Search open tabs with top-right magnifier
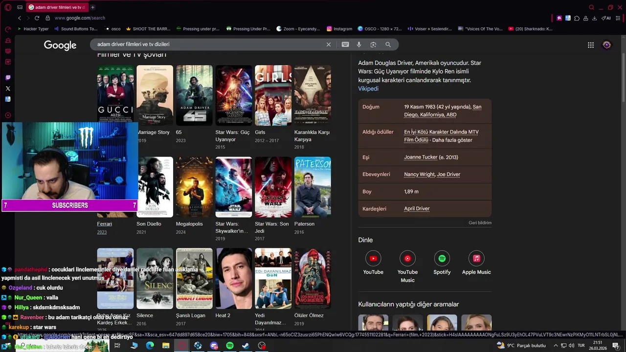 point(591,7)
